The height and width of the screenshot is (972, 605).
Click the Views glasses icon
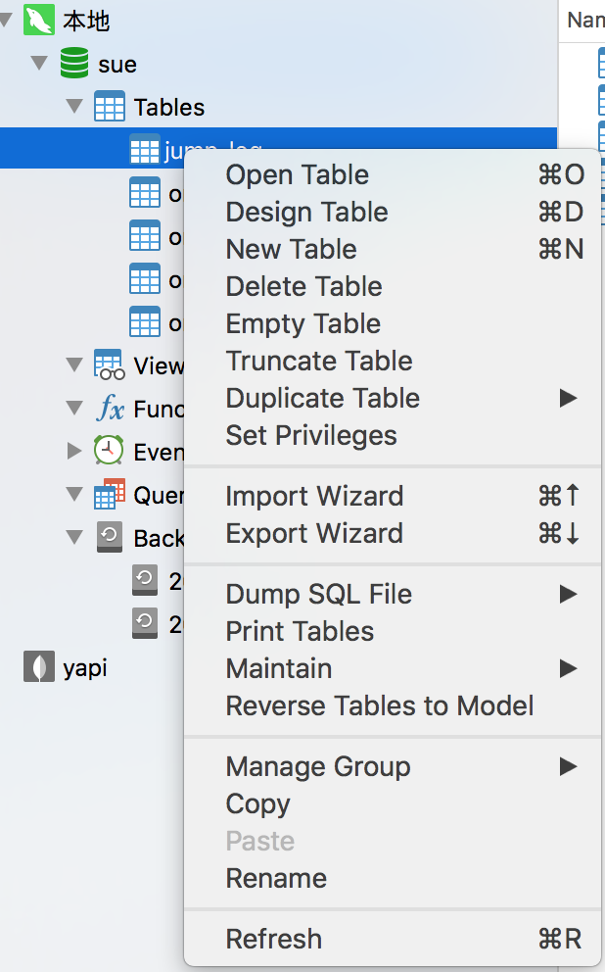(x=109, y=364)
